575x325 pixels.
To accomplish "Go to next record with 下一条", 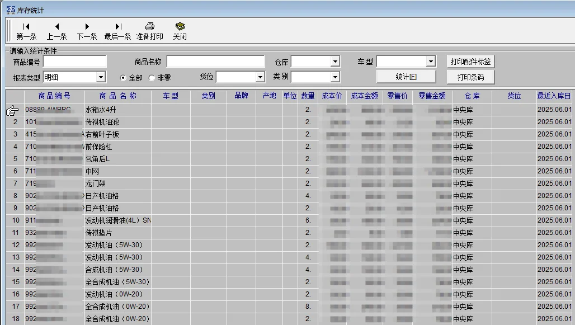I will 87,31.
